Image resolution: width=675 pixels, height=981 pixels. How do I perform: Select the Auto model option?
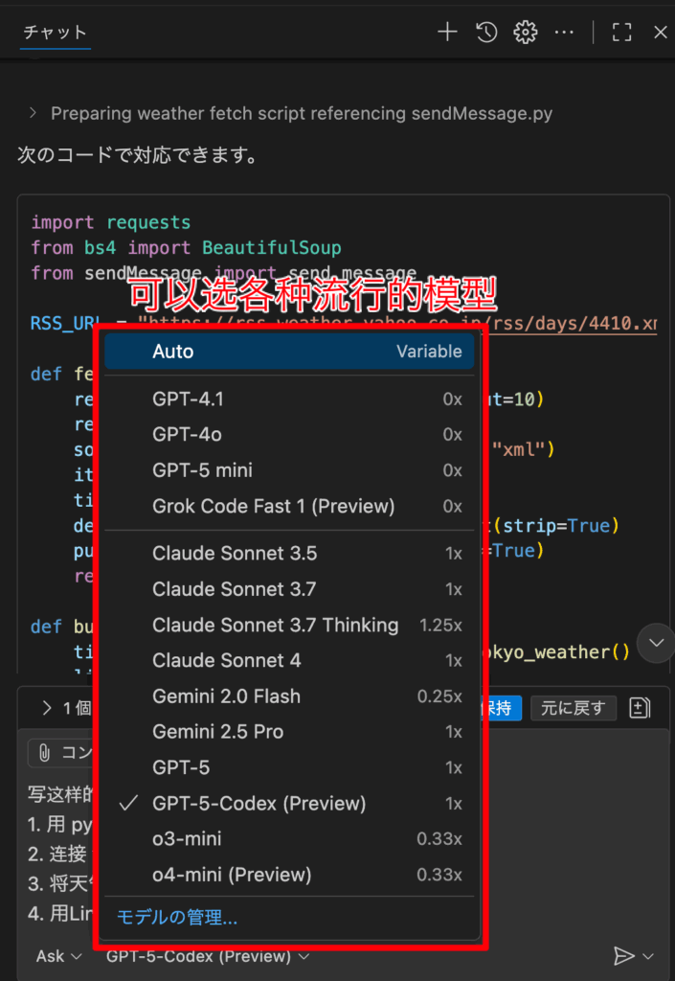click(289, 351)
